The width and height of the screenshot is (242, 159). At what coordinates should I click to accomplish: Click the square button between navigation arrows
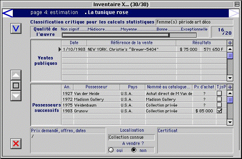[16, 85]
